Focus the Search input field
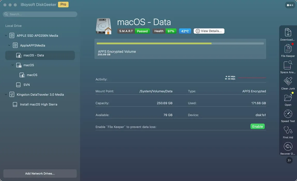297x181 pixels. tap(40, 14)
